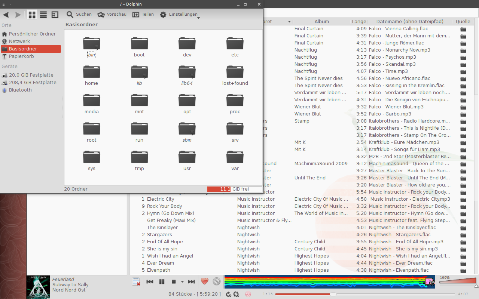Select the media folder icon
Viewport: 479px width, 299px height.
92,100
